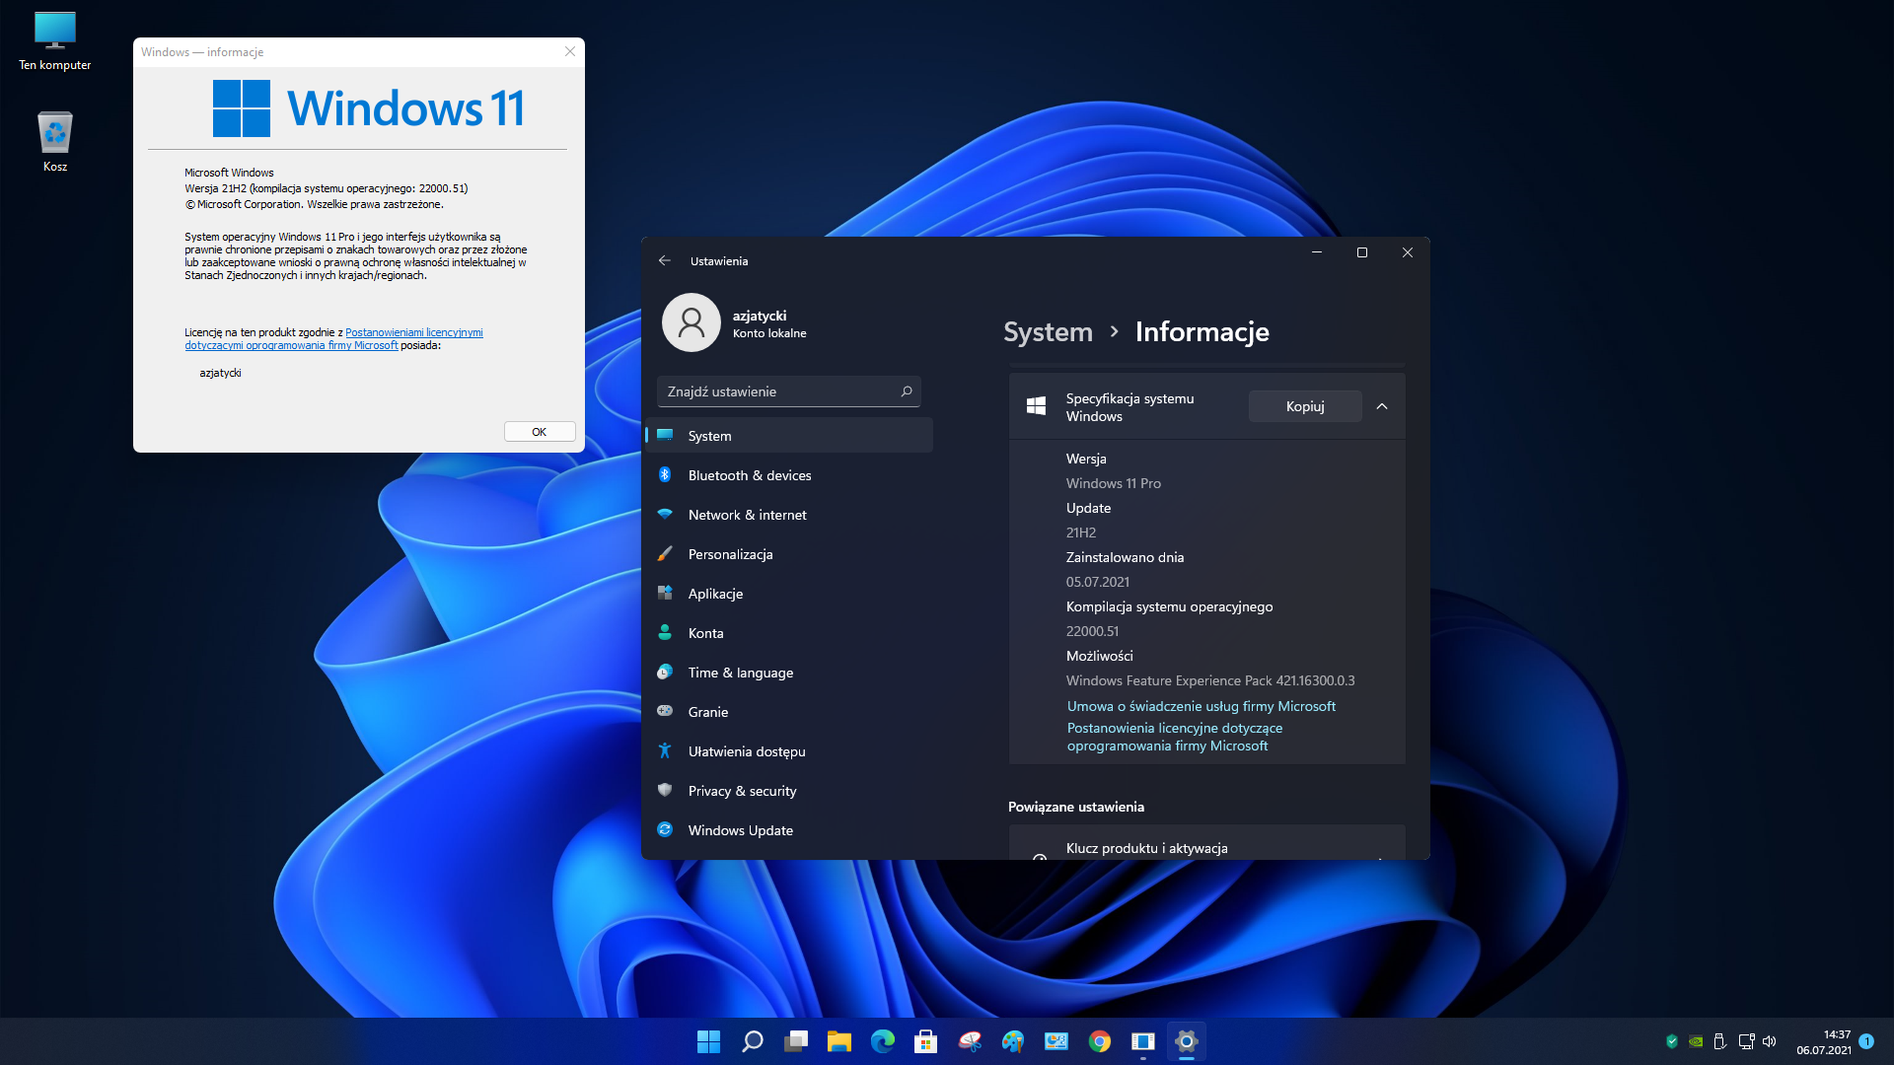Viewport: 1894px width, 1065px height.
Task: Click the azjatycki account avatar in Settings
Action: pos(692,322)
